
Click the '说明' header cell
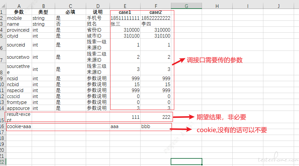point(98,12)
